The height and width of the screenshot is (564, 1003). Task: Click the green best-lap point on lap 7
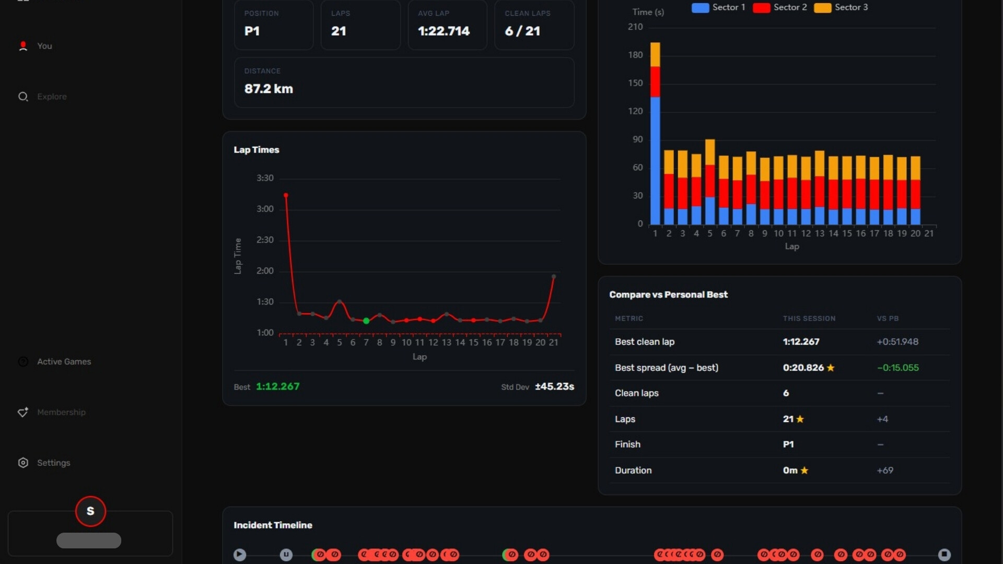point(366,321)
